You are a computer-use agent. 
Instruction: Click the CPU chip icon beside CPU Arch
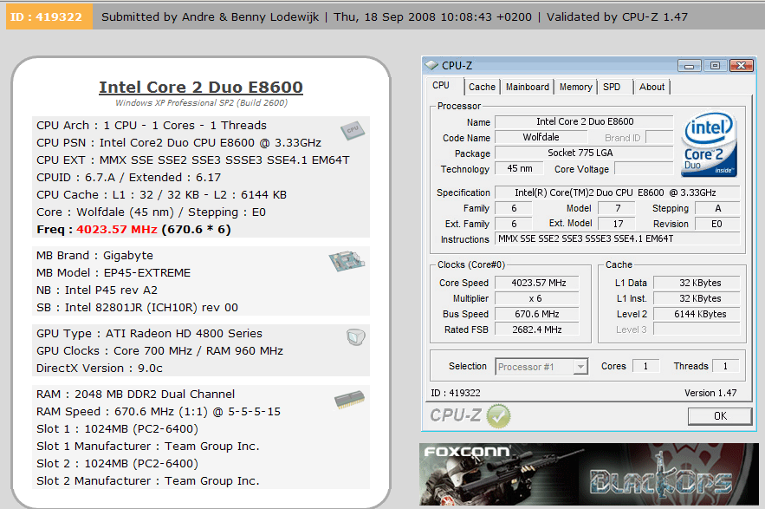[353, 130]
